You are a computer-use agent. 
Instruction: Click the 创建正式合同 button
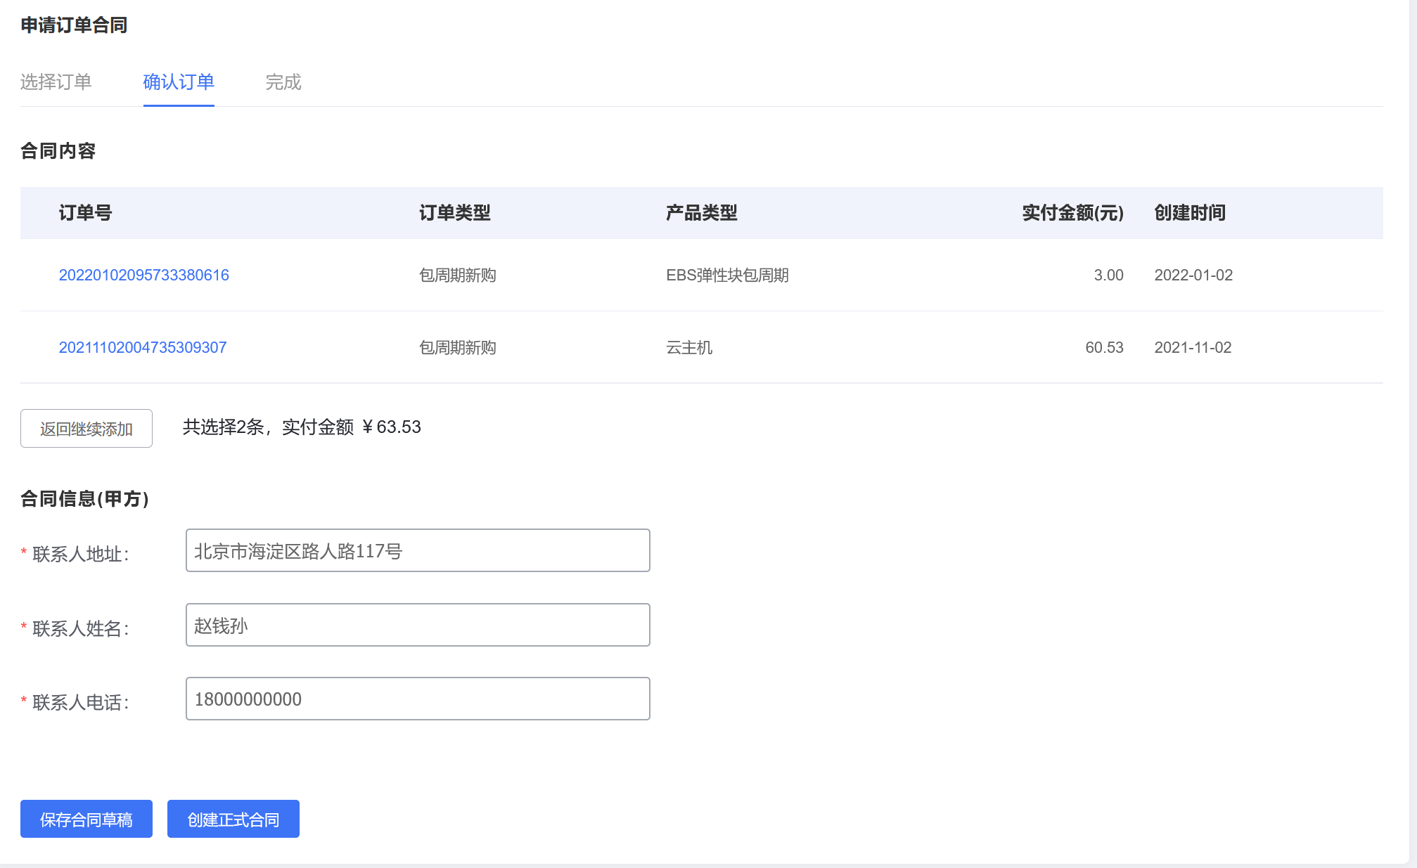[x=233, y=819]
